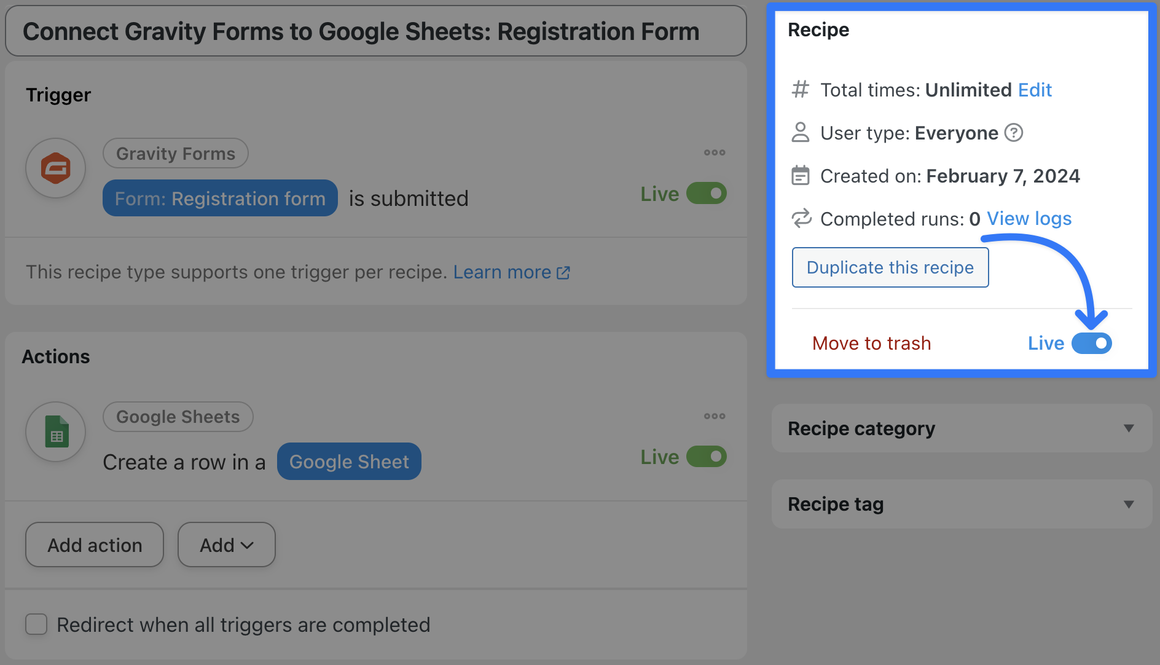Click the Google Sheets logo icon
1160x665 pixels.
click(56, 431)
